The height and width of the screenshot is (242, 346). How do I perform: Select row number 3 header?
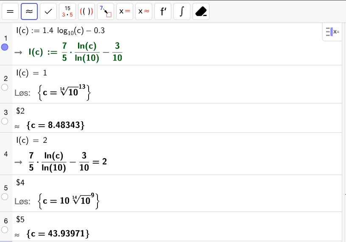click(x=6, y=112)
